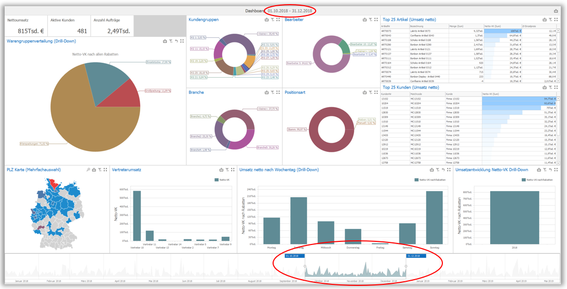Select the Vertreter 11 bar

pyautogui.click(x=150, y=236)
